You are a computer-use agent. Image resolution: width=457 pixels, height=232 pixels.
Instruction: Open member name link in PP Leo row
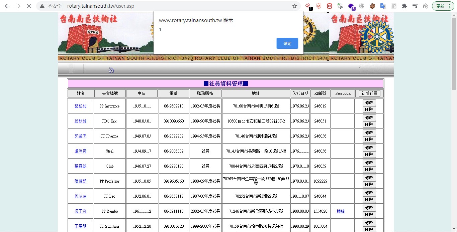click(80, 196)
